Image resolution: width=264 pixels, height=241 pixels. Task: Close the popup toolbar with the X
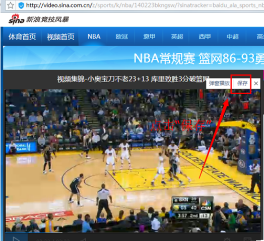pos(256,83)
